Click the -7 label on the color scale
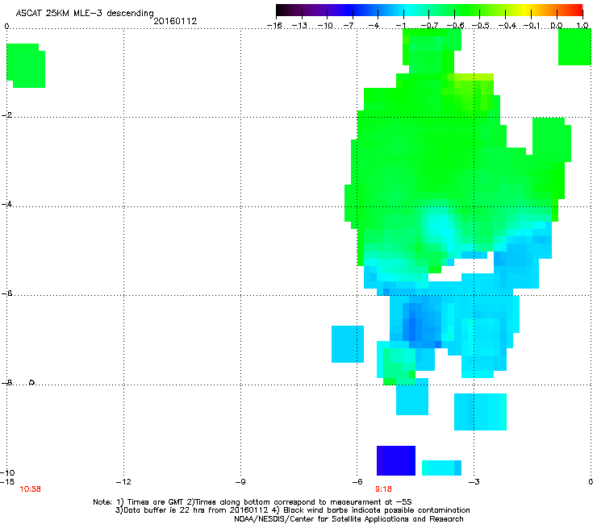The image size is (597, 524). click(350, 26)
